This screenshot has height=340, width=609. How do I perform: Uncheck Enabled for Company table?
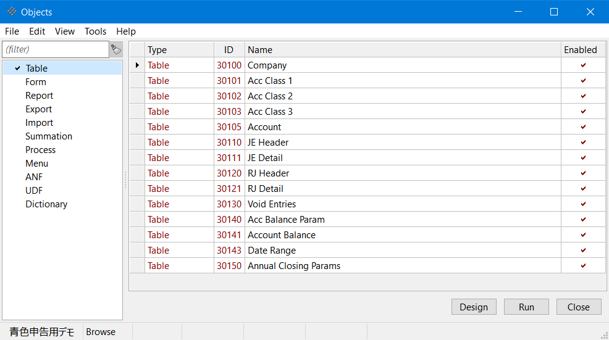[583, 65]
